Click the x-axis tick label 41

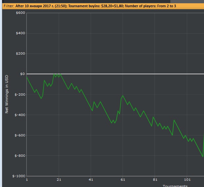91,180
